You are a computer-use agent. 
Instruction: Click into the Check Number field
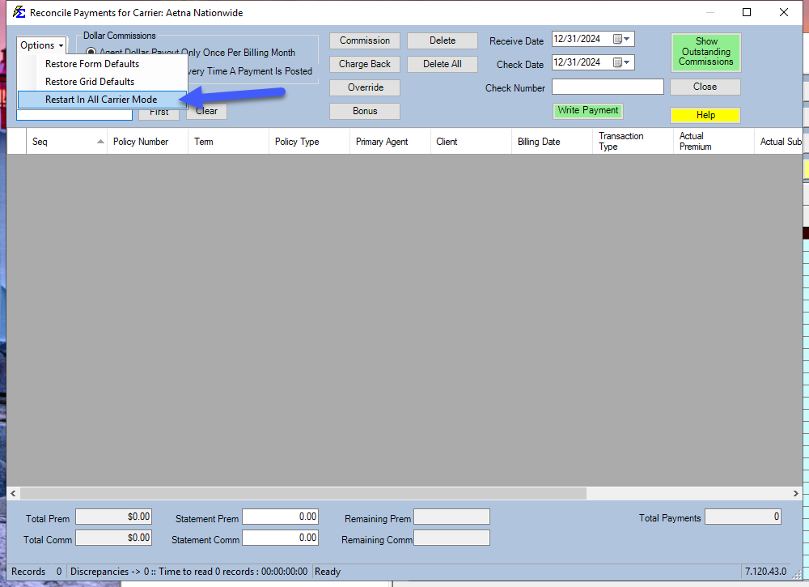click(608, 87)
